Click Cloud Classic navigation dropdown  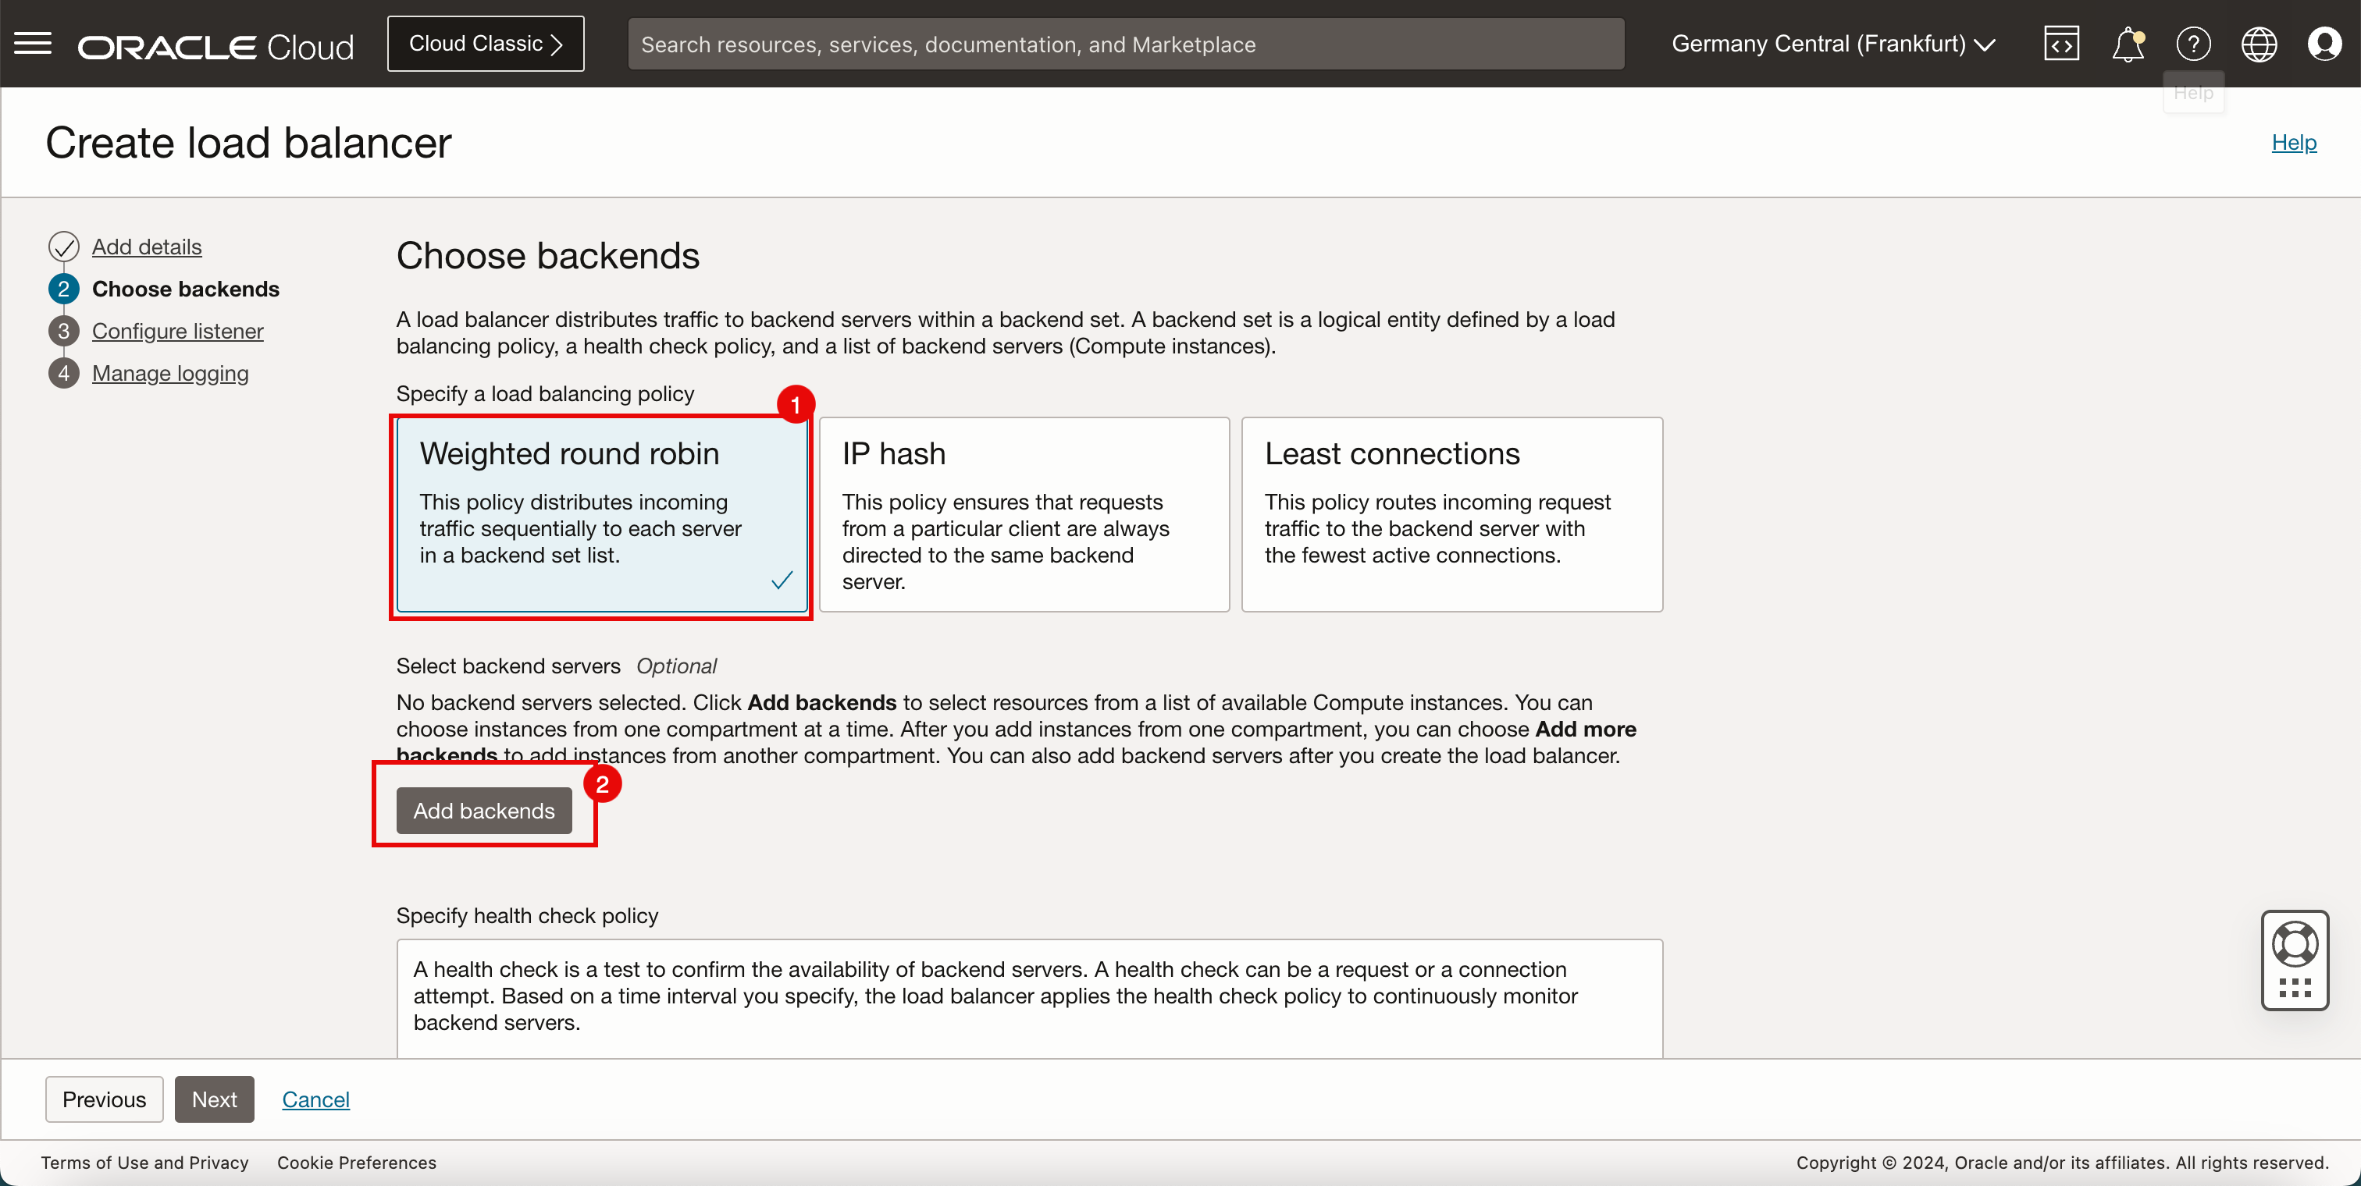(x=486, y=42)
